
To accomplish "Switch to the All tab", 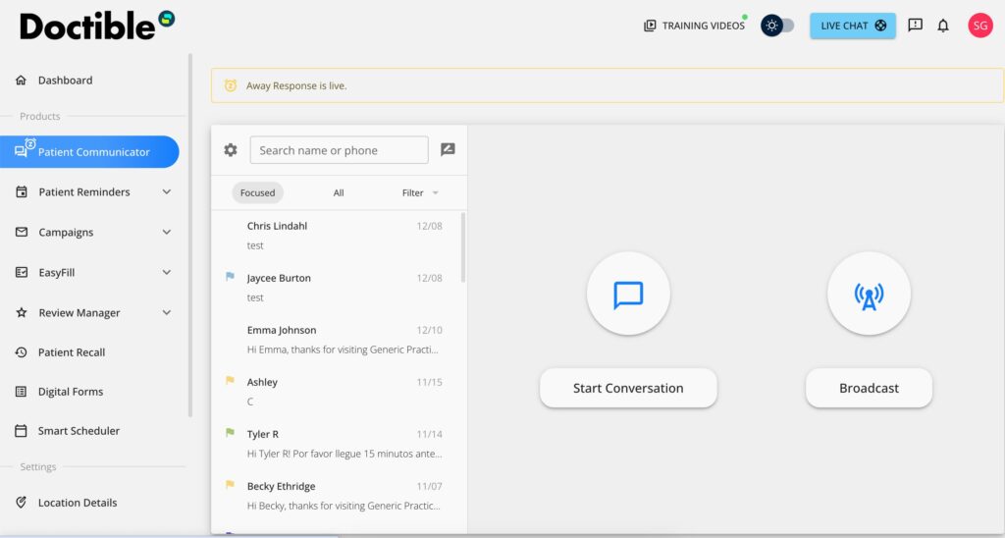I will pyautogui.click(x=339, y=192).
